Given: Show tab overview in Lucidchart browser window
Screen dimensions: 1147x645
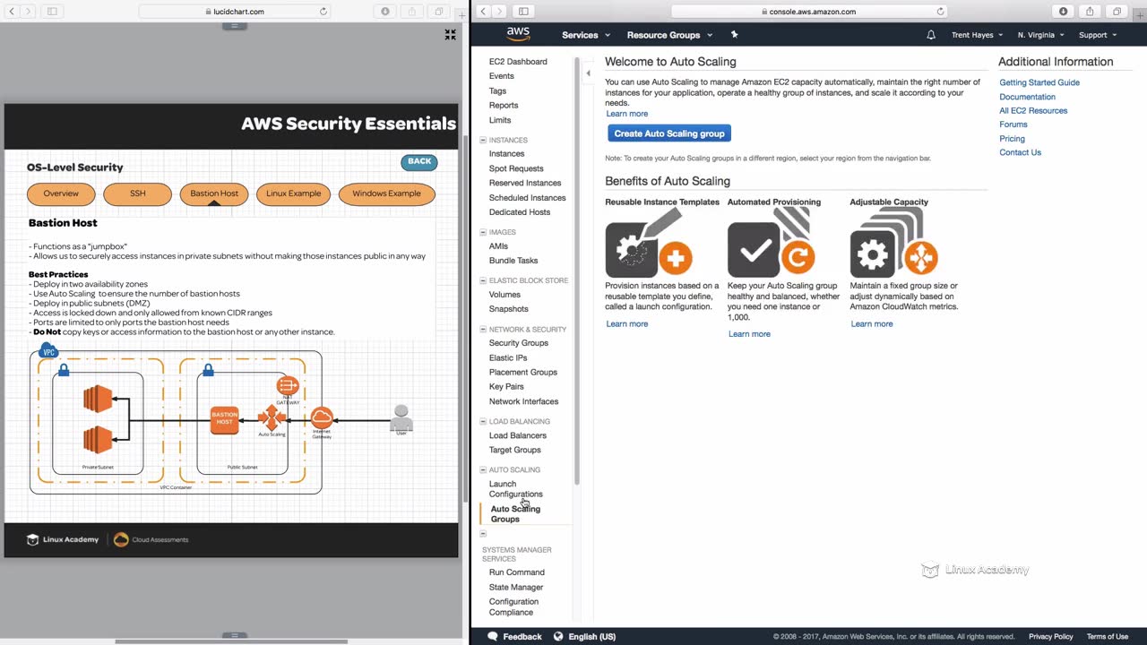Looking at the screenshot, I should pos(439,12).
